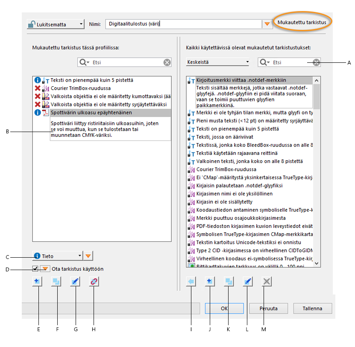Click the red X icon of Courier TrimBox row

click(38, 88)
